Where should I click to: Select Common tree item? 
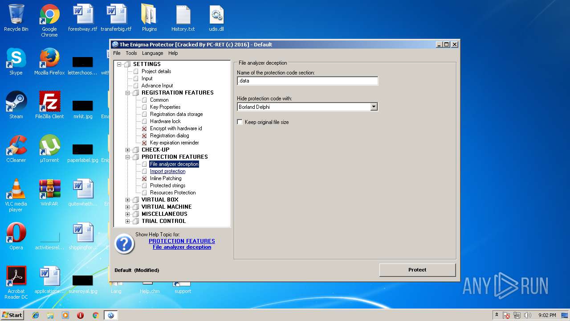click(x=159, y=100)
